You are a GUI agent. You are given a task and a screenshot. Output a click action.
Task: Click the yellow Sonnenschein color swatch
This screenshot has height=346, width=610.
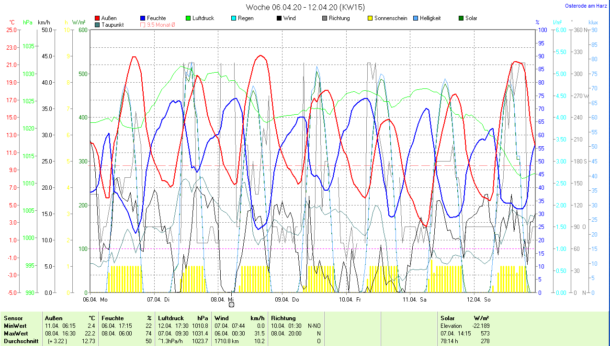coord(370,18)
